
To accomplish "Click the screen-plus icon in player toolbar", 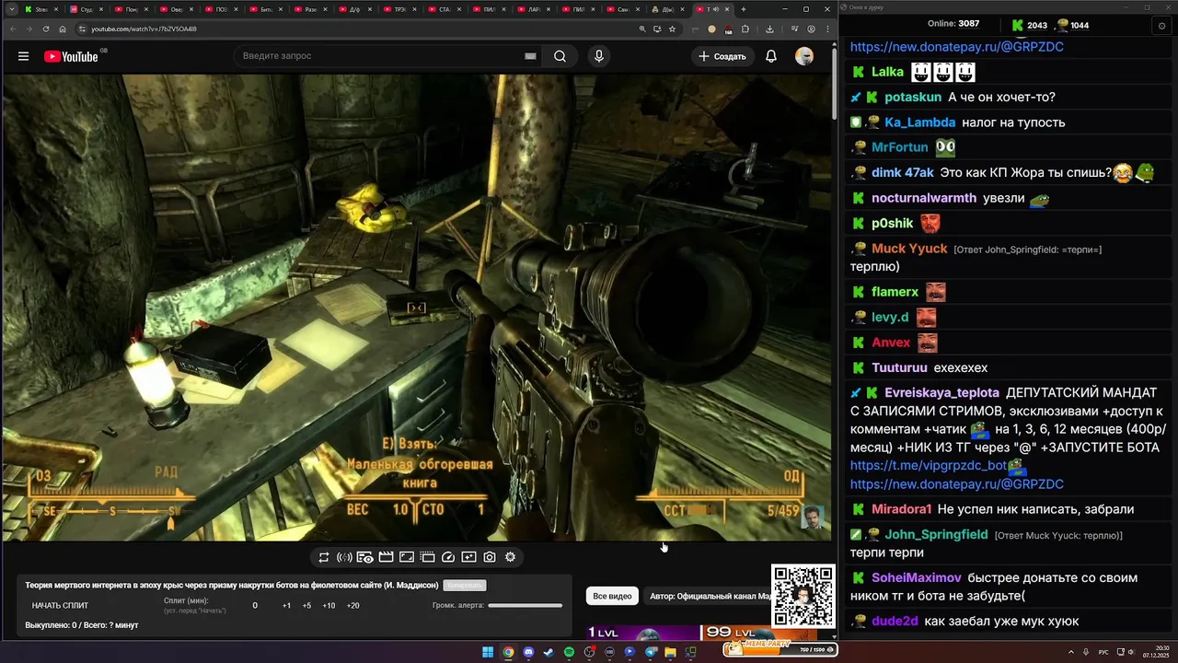I will click(x=468, y=557).
